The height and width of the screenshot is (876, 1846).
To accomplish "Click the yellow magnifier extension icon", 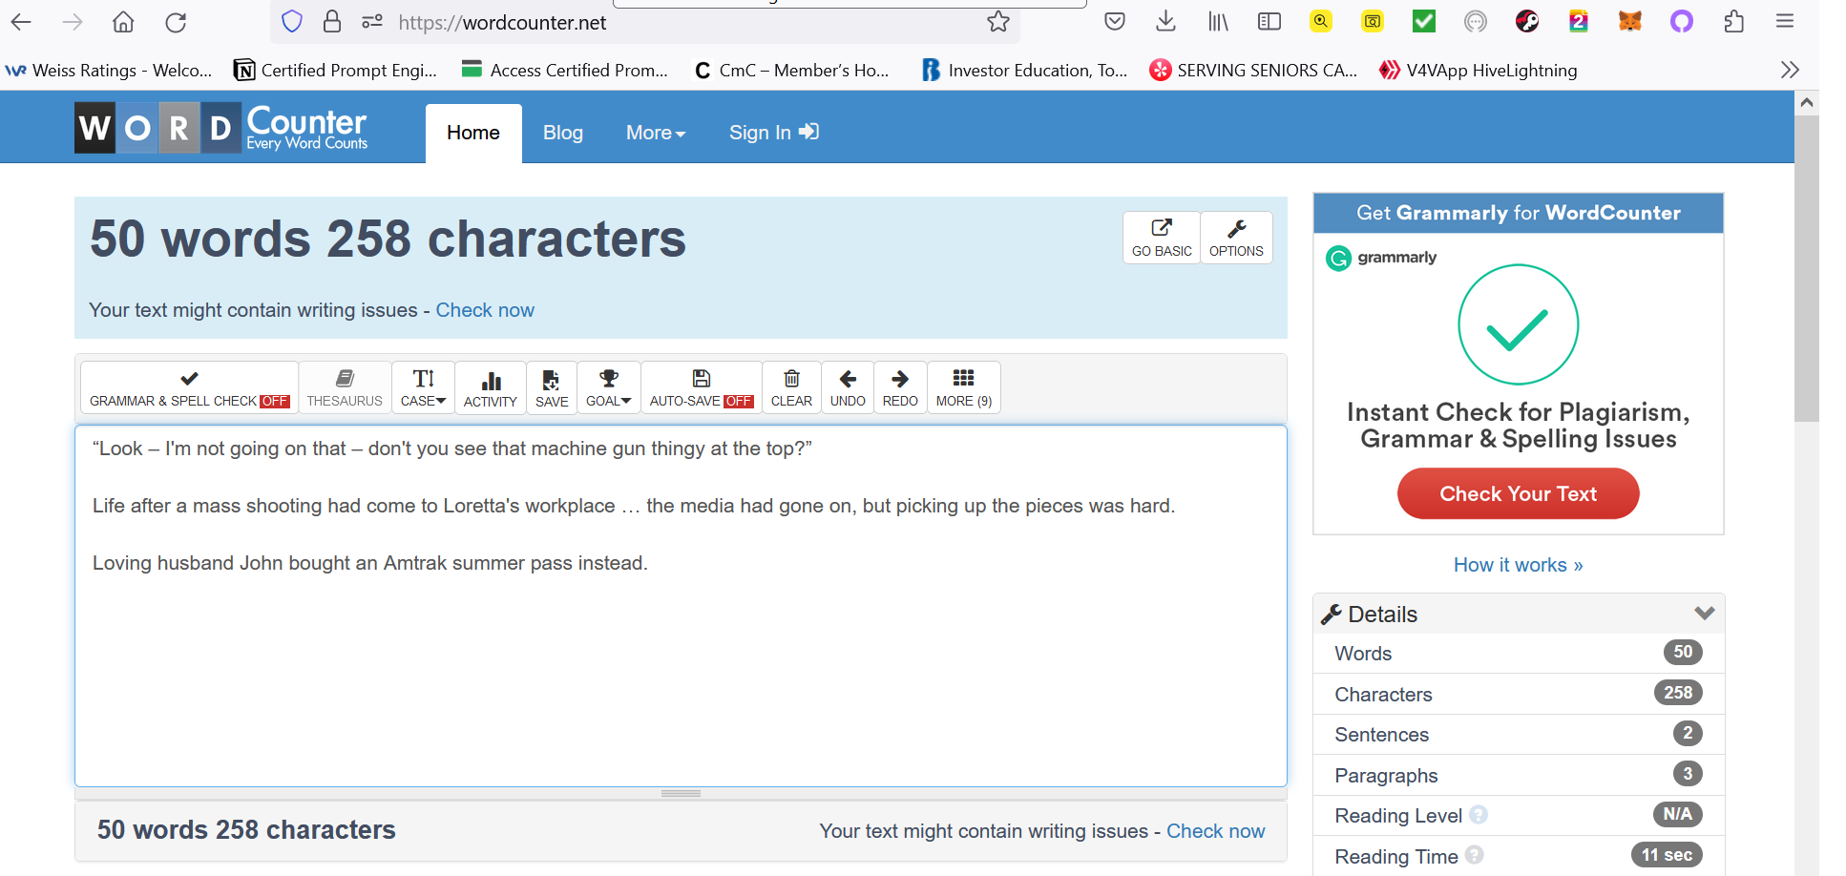I will [x=1321, y=21].
